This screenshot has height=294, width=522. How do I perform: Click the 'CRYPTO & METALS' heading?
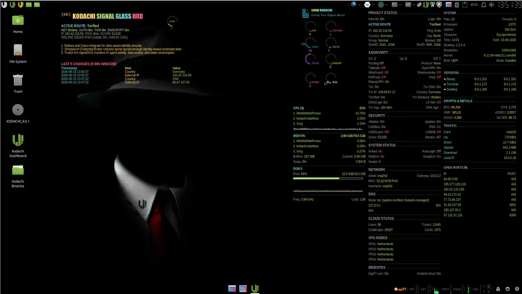(458, 101)
